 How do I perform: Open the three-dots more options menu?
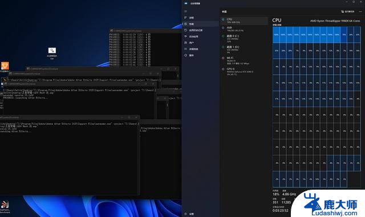[360, 11]
